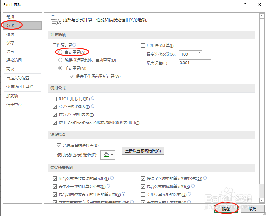Click the vertical scrollbar thumb
The height and width of the screenshot is (216, 267).
tap(262, 101)
